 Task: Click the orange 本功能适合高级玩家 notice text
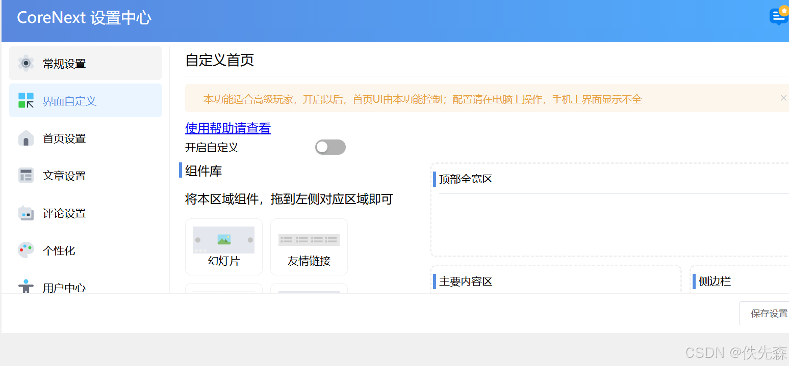[422, 99]
